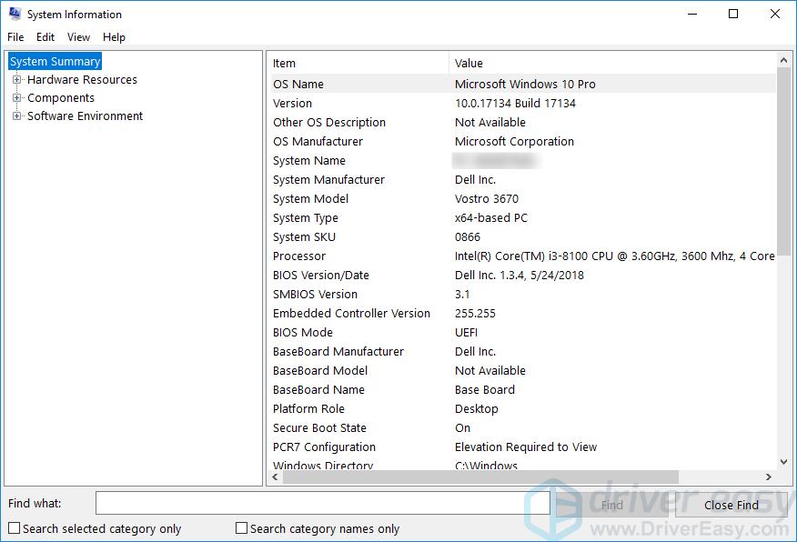The height and width of the screenshot is (542, 797).
Task: Click into the Find what text field
Action: click(323, 504)
